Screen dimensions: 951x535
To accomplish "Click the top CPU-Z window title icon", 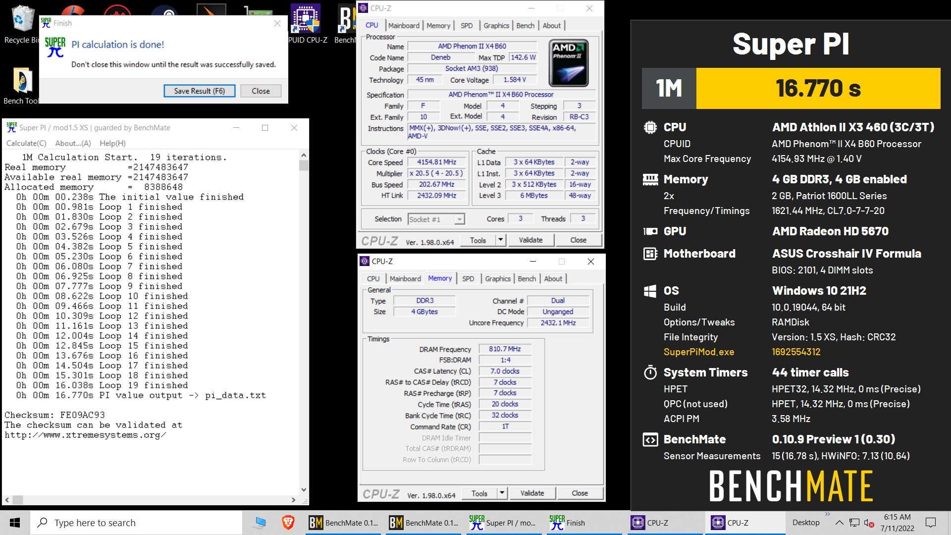I will coord(364,8).
